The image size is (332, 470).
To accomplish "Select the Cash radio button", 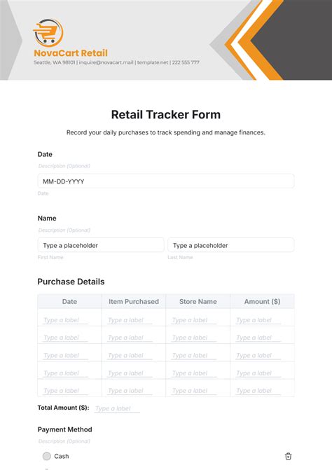I will click(x=46, y=456).
